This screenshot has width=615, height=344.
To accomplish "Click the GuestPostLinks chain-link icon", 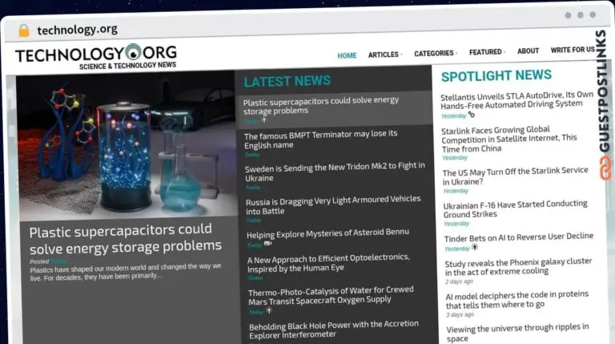I will tap(605, 164).
